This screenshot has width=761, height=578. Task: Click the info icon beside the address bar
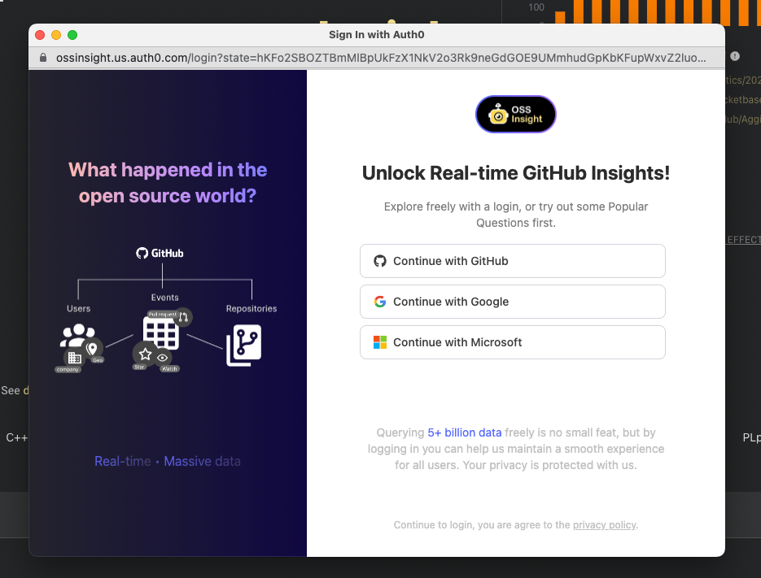tap(733, 57)
